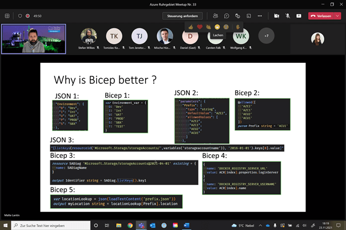Open more actions ellipsis menu
Image resolution: width=346 pixels, height=230 pixels.
pyautogui.click(x=260, y=16)
